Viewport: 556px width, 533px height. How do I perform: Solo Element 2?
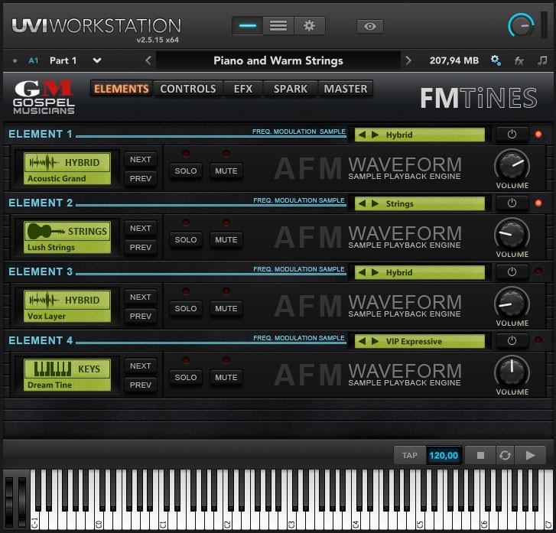[186, 239]
